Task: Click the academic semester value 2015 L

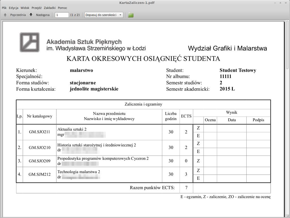Action: click(x=227, y=89)
